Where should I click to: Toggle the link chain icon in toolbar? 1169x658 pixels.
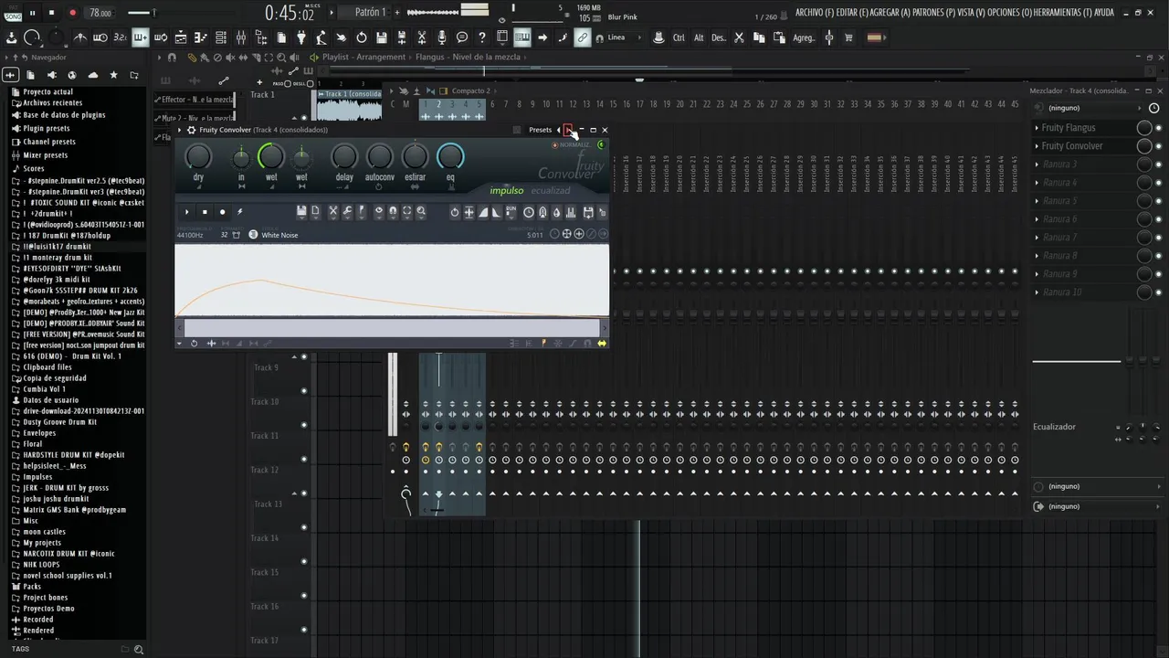(x=582, y=37)
